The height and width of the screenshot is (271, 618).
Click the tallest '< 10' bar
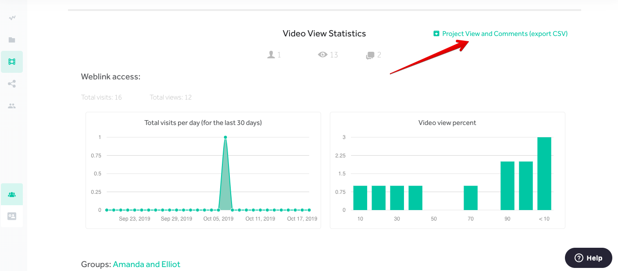coord(544,174)
